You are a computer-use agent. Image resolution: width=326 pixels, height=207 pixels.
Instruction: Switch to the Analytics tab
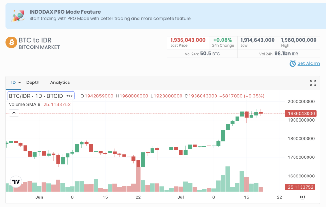[x=60, y=83]
